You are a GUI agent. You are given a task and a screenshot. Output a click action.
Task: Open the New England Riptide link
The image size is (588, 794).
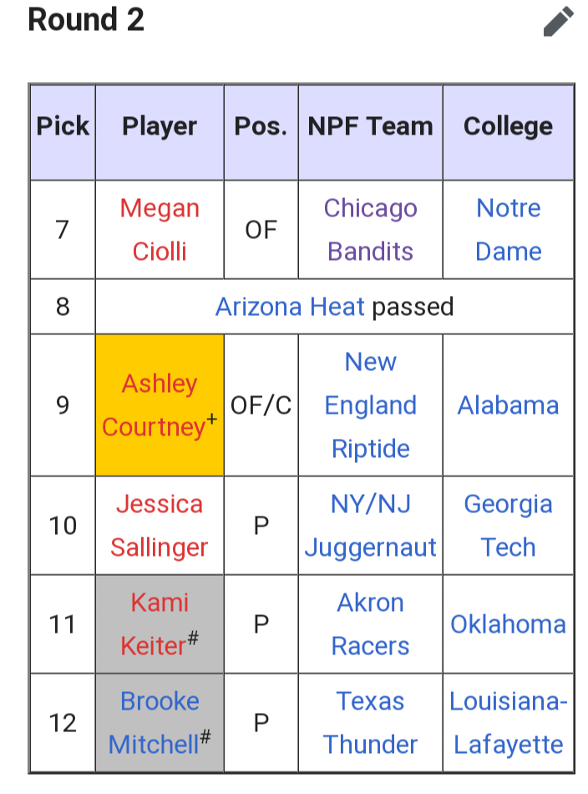click(370, 405)
